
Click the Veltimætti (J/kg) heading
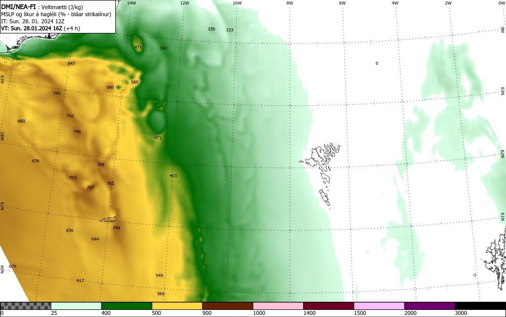pyautogui.click(x=62, y=7)
